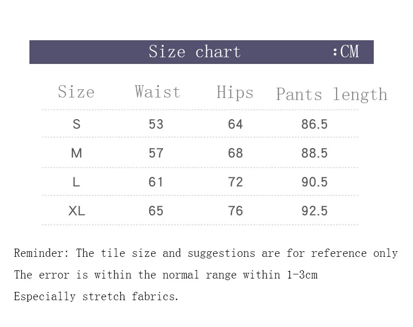Click hips value 76
The width and height of the screenshot is (413, 327).
pos(235,211)
